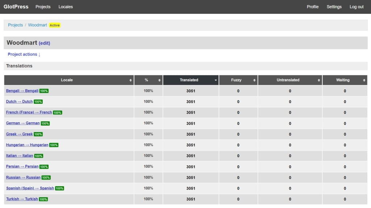Viewport: 371px width, 208px height.
Task: Open the Locales menu in top bar
Action: (x=66, y=7)
